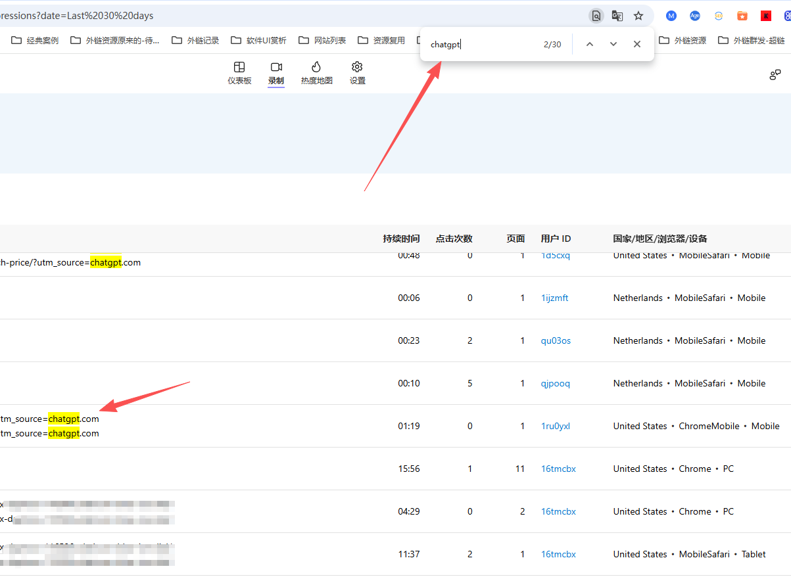This screenshot has width=791, height=579.
Task: Open the 外链记录 bookmark folder
Action: pos(195,40)
